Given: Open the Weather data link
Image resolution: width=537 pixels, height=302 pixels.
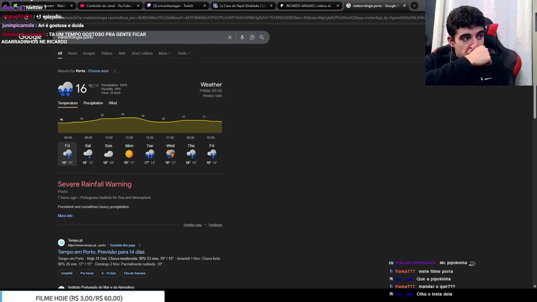Looking at the screenshot, I should pyautogui.click(x=193, y=225).
